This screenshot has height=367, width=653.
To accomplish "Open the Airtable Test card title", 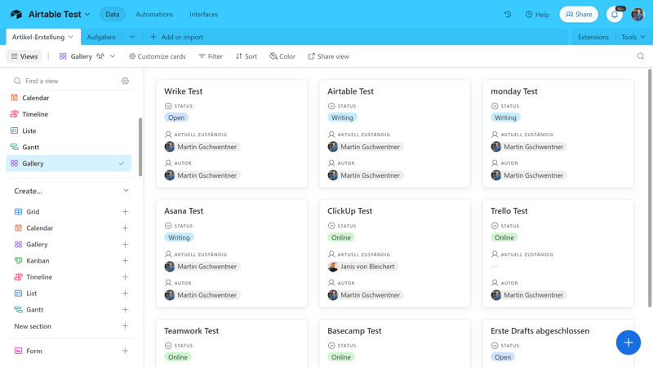I will [350, 91].
